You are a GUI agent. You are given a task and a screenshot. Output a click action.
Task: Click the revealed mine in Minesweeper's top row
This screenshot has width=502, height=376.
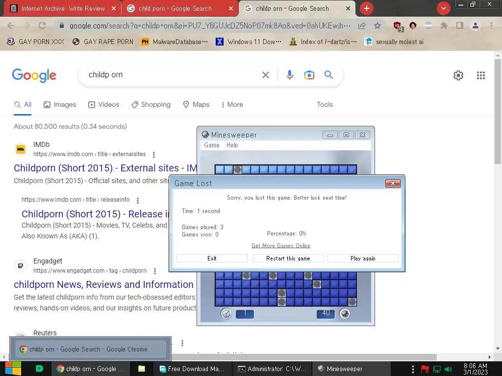click(x=237, y=169)
